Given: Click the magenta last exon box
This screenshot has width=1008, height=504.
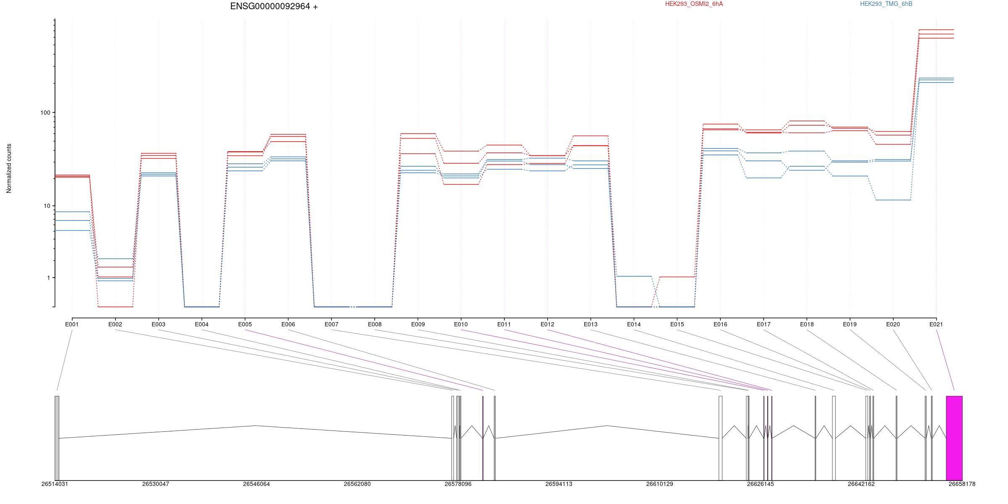Looking at the screenshot, I should pyautogui.click(x=954, y=438).
